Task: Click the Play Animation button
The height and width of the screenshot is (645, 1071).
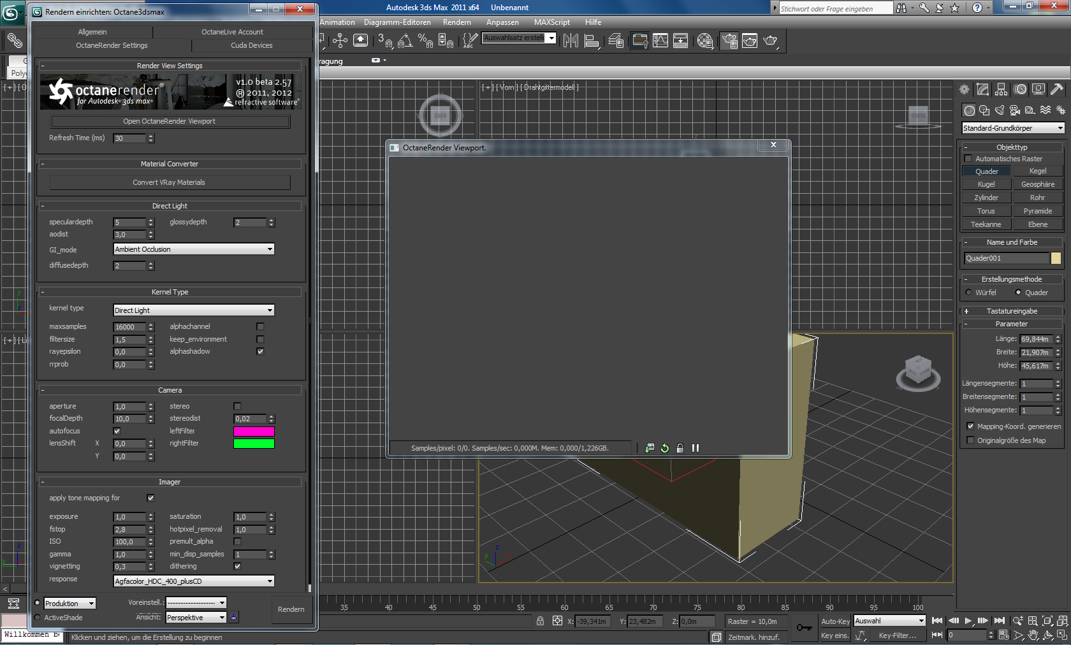Action: [968, 621]
